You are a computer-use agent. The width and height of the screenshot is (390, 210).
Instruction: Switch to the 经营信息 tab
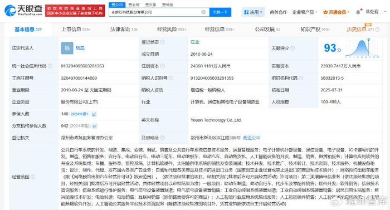pos(219,30)
